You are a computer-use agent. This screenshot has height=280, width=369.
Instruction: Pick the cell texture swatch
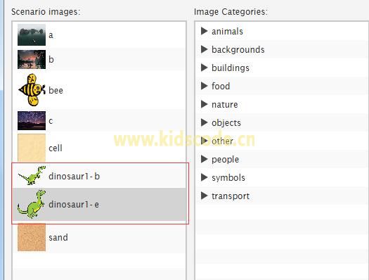(32, 148)
